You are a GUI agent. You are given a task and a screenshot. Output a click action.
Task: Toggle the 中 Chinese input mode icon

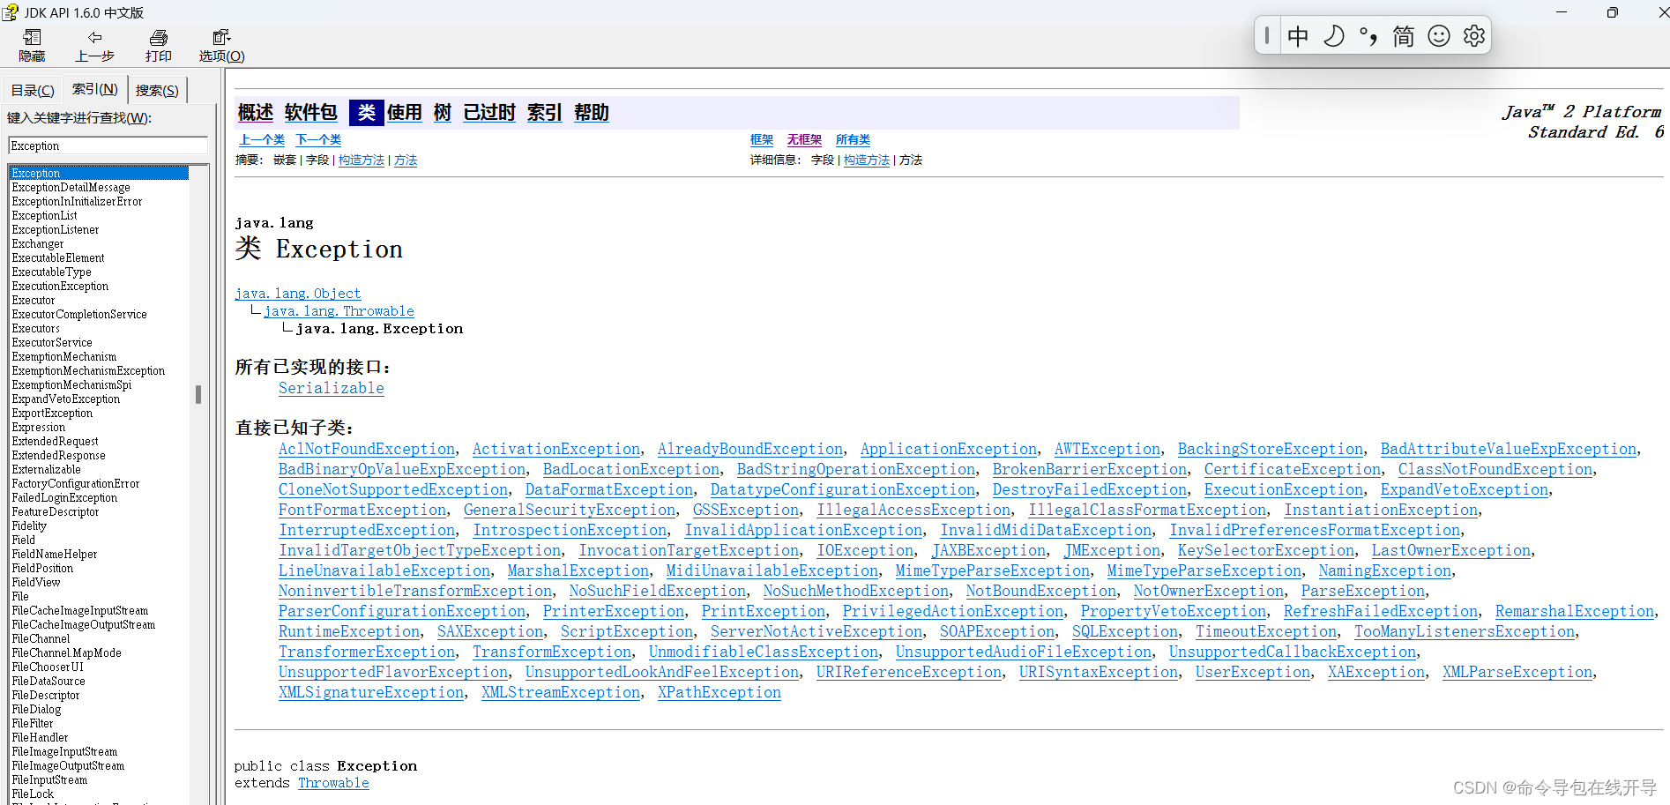tap(1298, 36)
